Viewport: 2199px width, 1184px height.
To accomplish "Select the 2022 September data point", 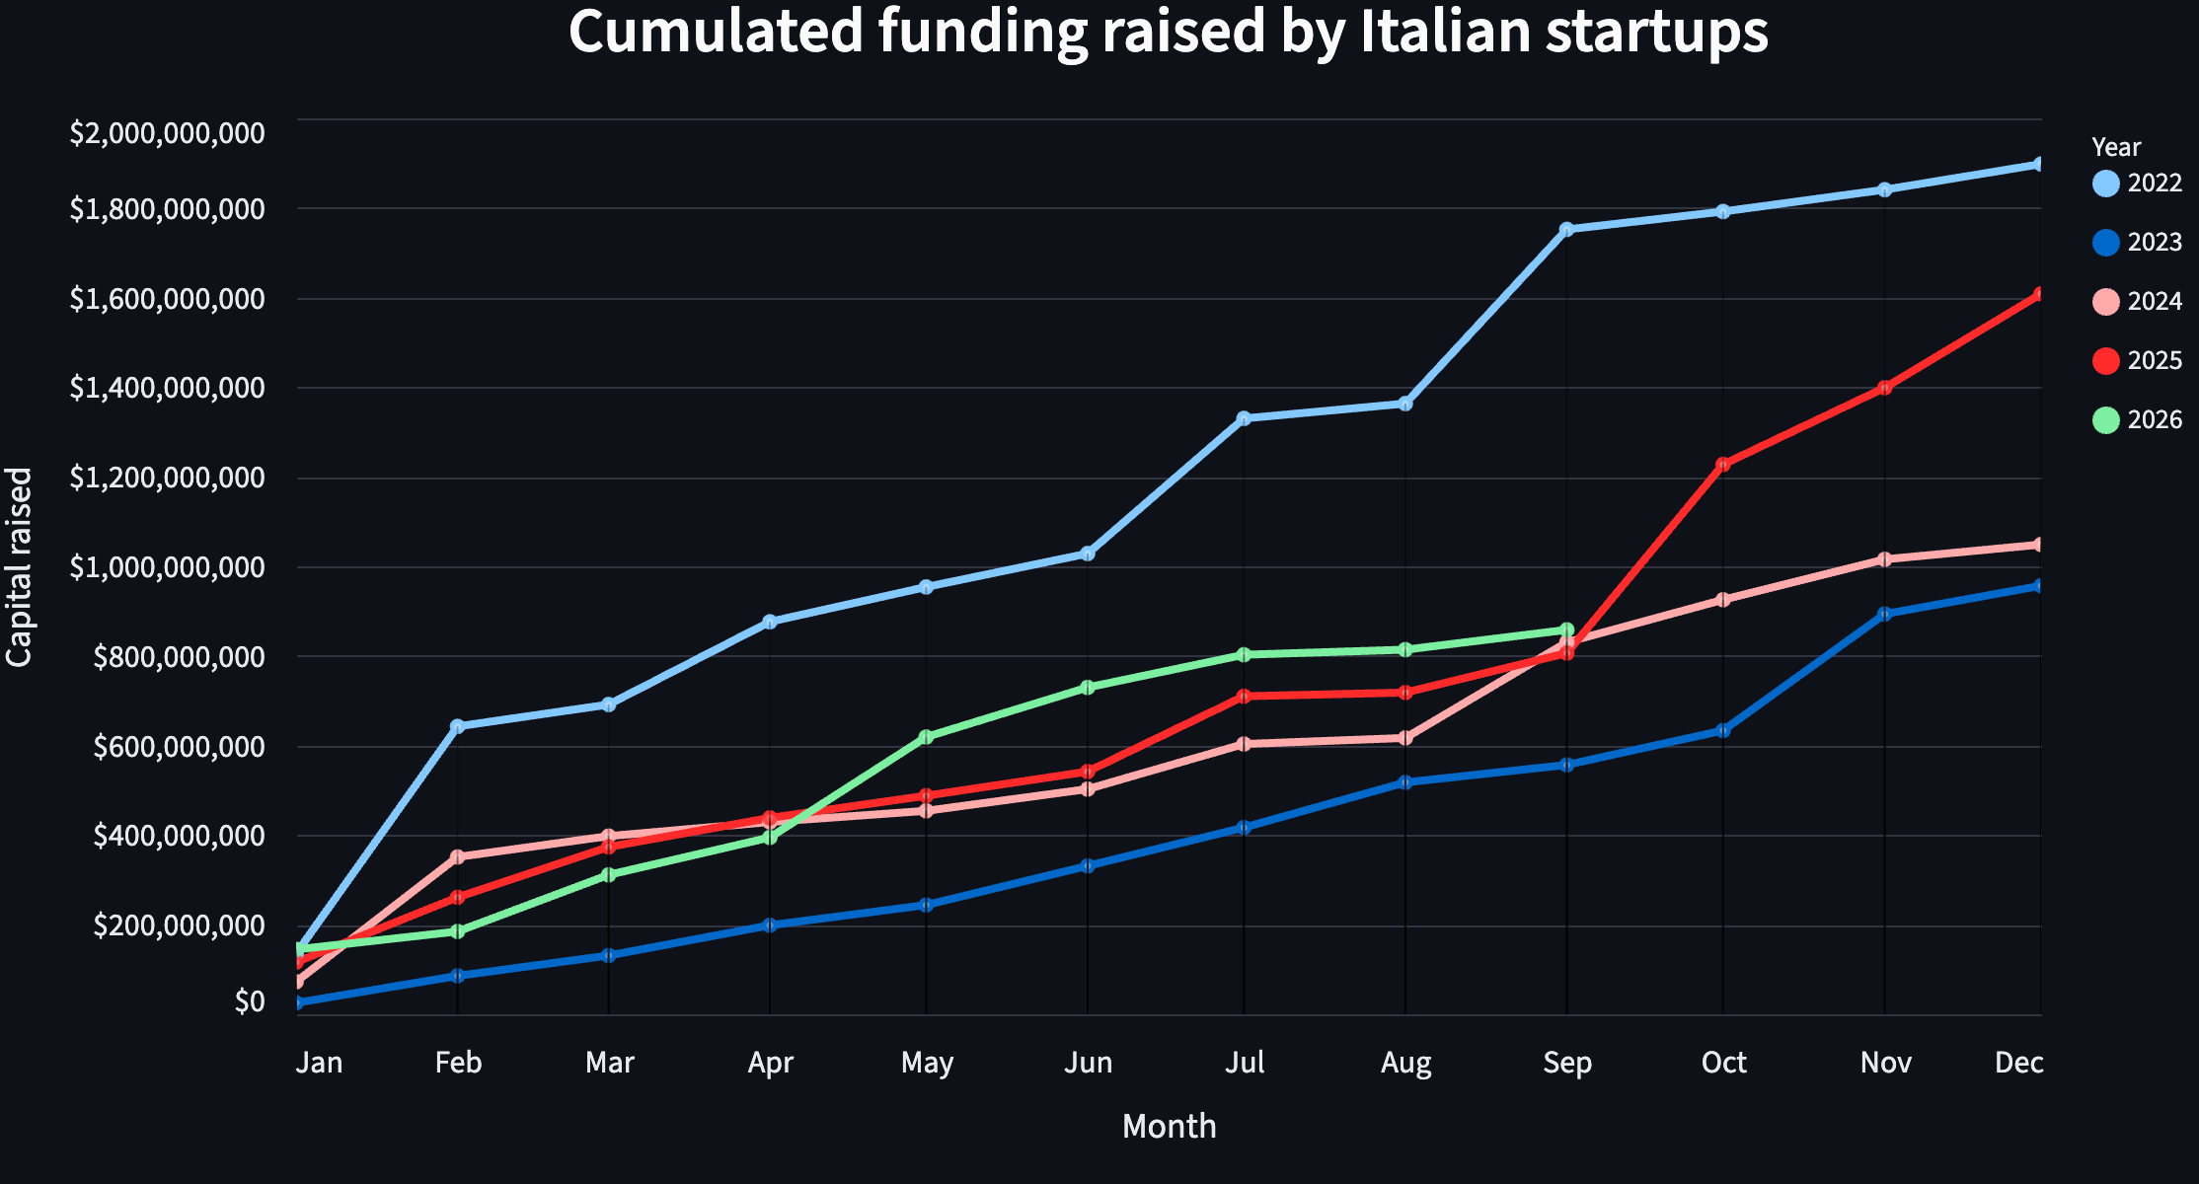I will point(1566,229).
